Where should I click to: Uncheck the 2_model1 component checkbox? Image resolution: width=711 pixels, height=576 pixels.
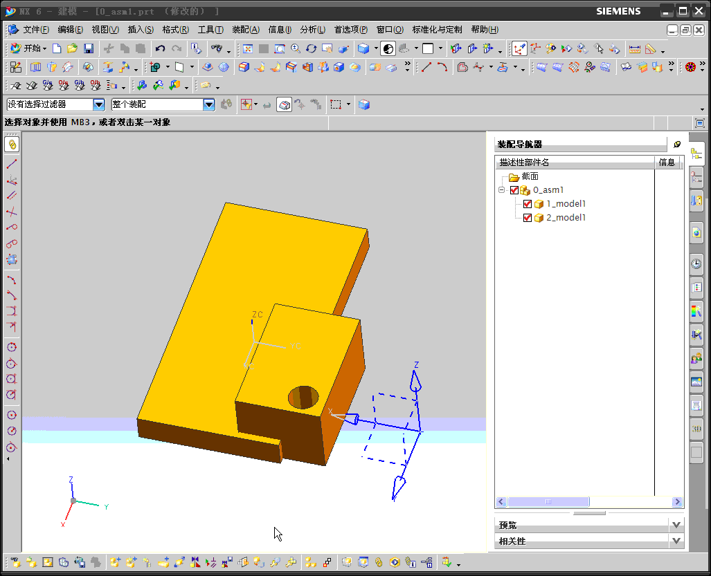[527, 218]
